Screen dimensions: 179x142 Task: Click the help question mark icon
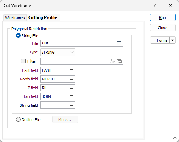point(154,5)
